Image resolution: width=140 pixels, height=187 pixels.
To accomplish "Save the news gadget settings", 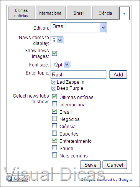I will click(x=90, y=165).
